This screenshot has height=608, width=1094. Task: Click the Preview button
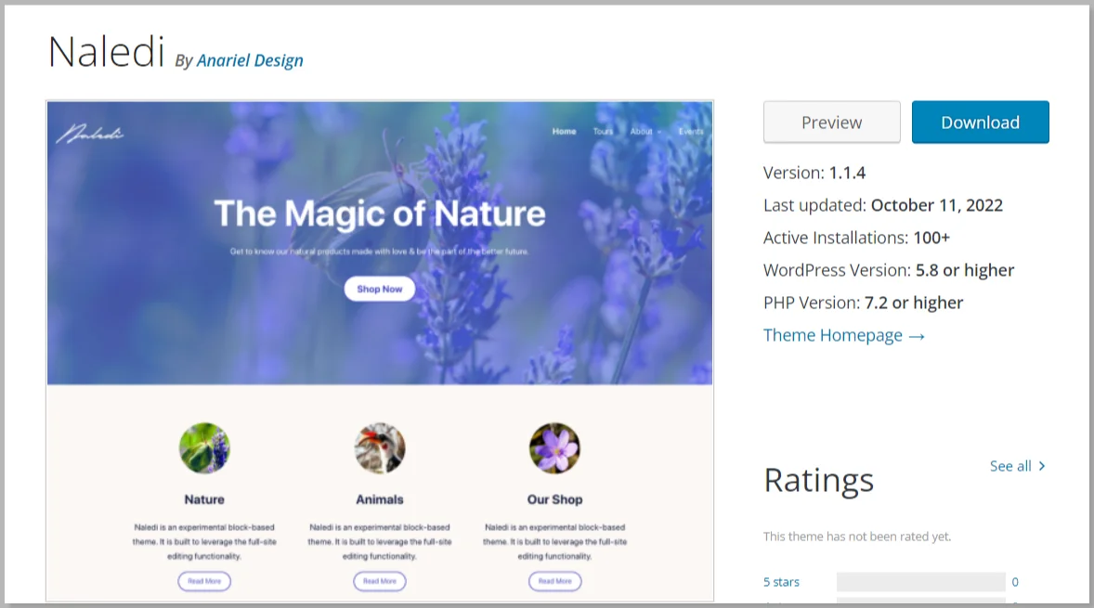coord(832,122)
